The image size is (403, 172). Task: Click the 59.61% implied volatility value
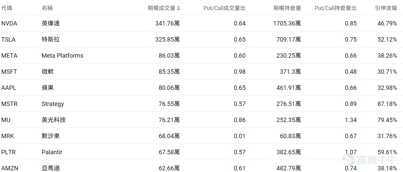tap(387, 152)
